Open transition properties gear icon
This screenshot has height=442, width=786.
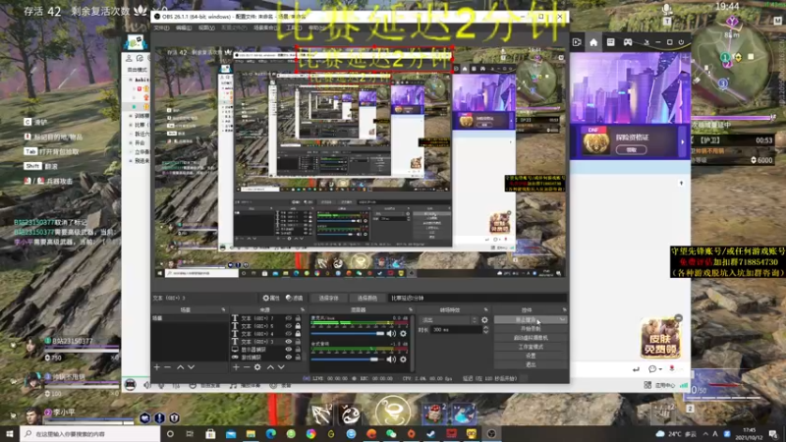click(x=484, y=320)
